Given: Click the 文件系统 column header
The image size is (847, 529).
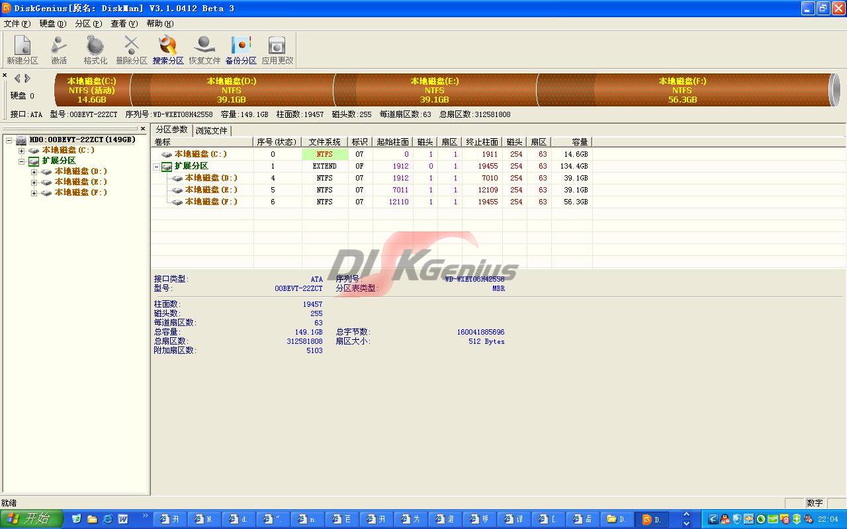Looking at the screenshot, I should (324, 142).
